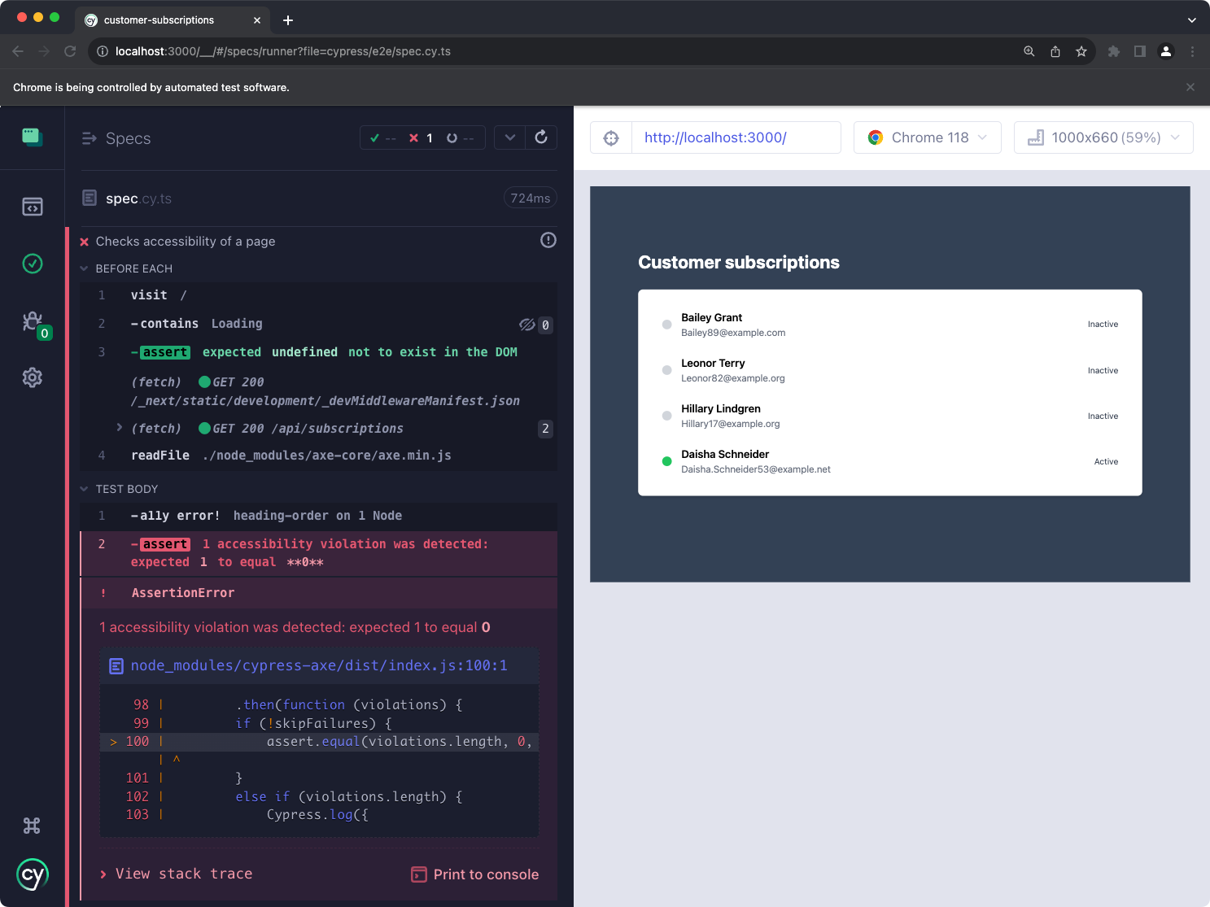Click Hillary Lindgren subscription row
Image resolution: width=1210 pixels, height=907 pixels.
pyautogui.click(x=890, y=416)
